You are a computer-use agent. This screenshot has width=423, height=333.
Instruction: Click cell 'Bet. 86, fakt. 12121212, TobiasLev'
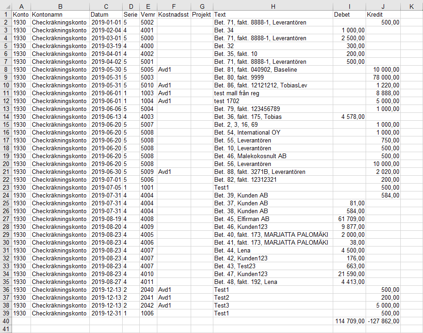[273, 85]
